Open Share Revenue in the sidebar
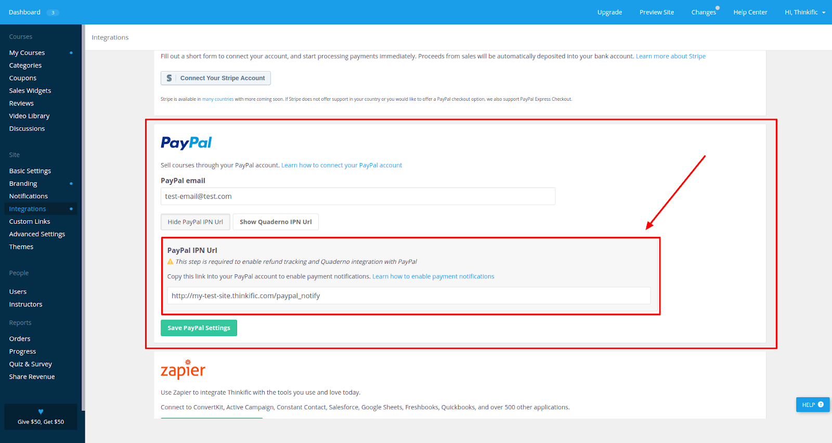832x443 pixels. pos(32,377)
